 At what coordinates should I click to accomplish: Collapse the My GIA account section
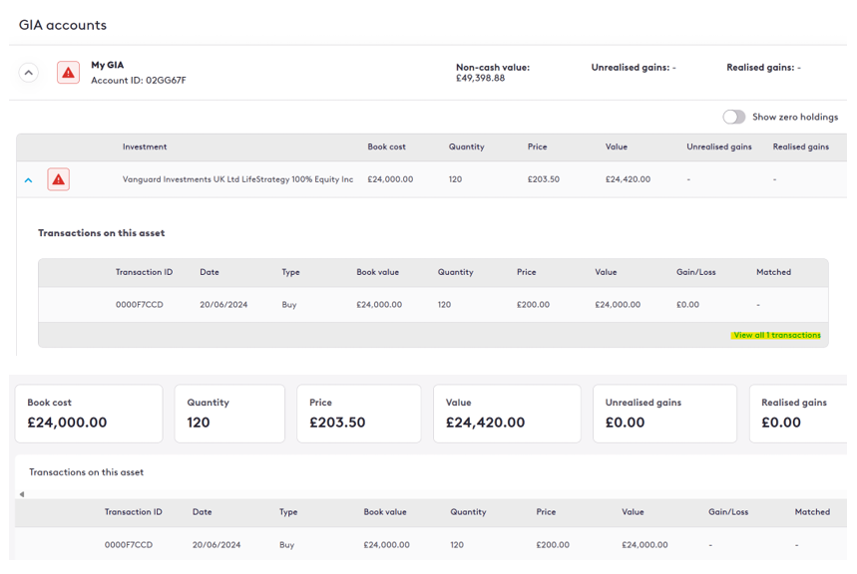29,73
